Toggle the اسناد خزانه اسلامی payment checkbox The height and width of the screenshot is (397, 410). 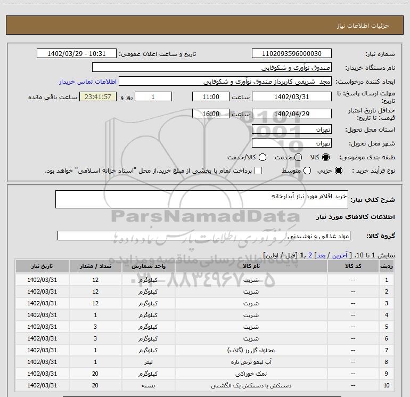coord(258,171)
